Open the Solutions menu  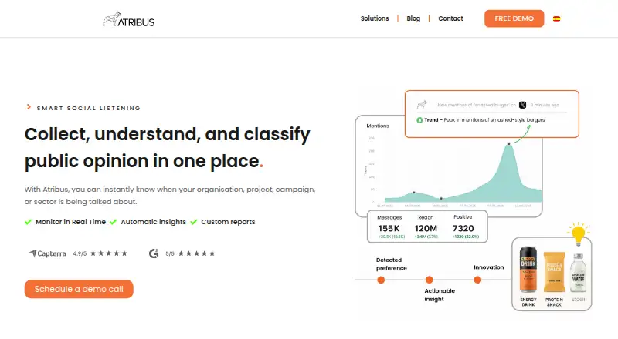[375, 18]
